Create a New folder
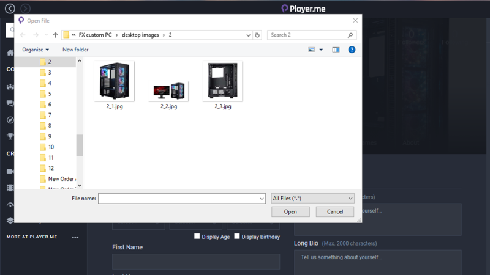The height and width of the screenshot is (275, 490). pos(75,50)
